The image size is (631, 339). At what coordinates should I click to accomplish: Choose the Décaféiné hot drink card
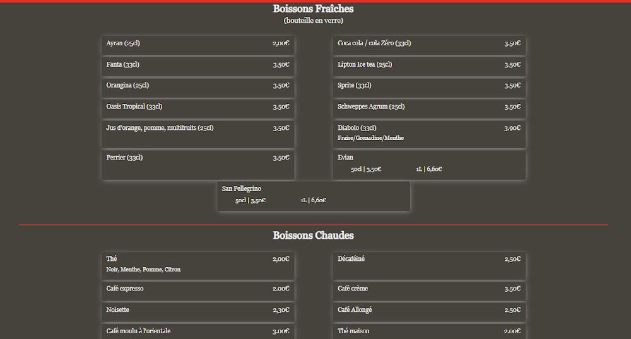click(x=429, y=264)
